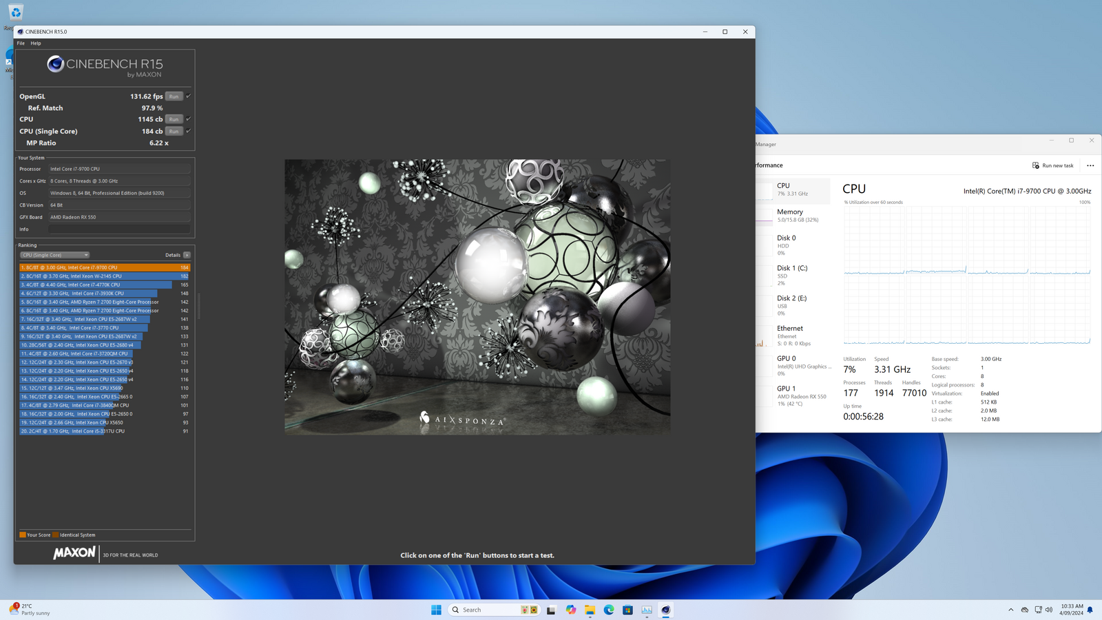This screenshot has width=1102, height=620.
Task: Select ranking row 11 Intel Core i7-3720QM CPU
Action: tap(105, 353)
